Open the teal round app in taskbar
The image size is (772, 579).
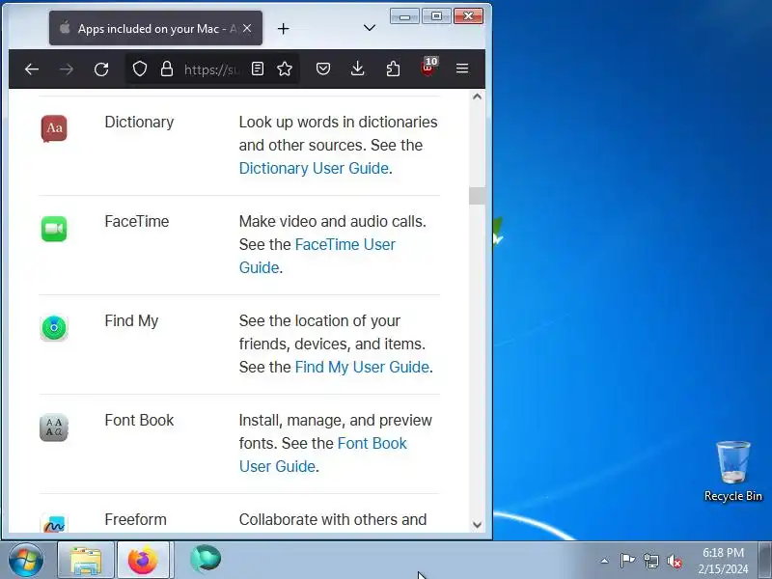point(206,560)
